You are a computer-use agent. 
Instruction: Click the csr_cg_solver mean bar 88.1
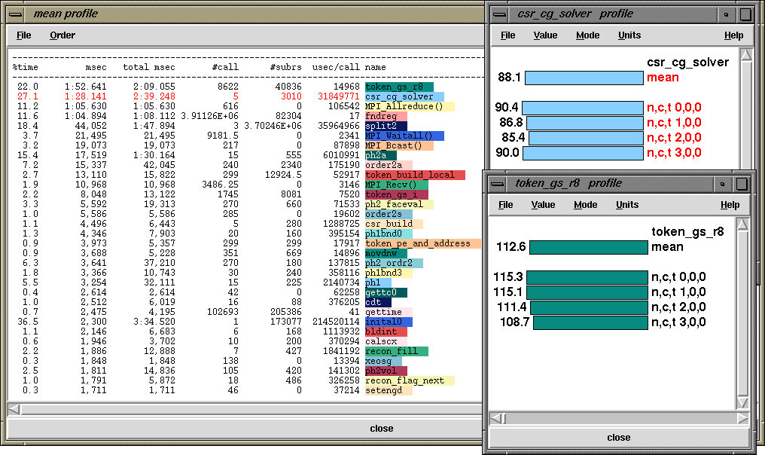(x=584, y=78)
